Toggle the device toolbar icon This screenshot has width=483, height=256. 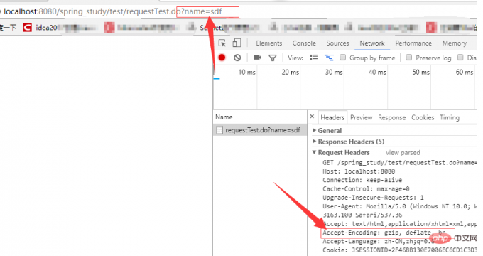(237, 43)
